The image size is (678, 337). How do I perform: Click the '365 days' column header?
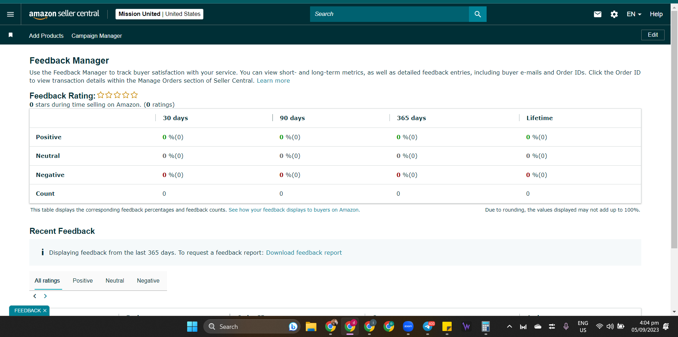point(411,118)
